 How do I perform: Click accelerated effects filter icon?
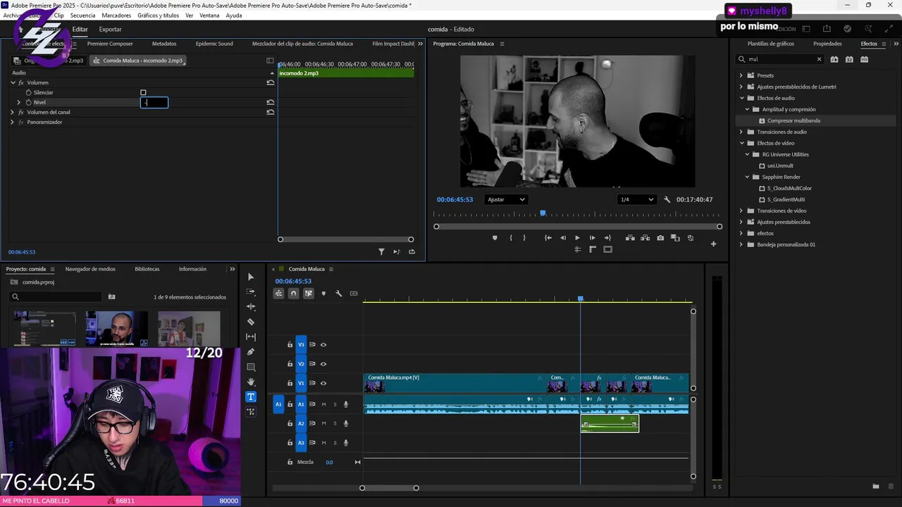point(834,59)
